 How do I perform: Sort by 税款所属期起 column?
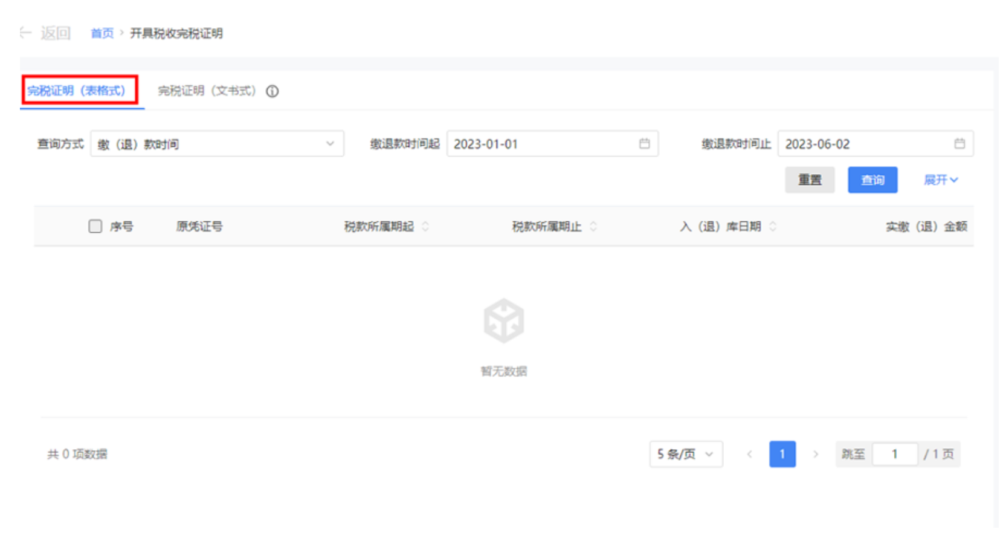[x=425, y=226]
